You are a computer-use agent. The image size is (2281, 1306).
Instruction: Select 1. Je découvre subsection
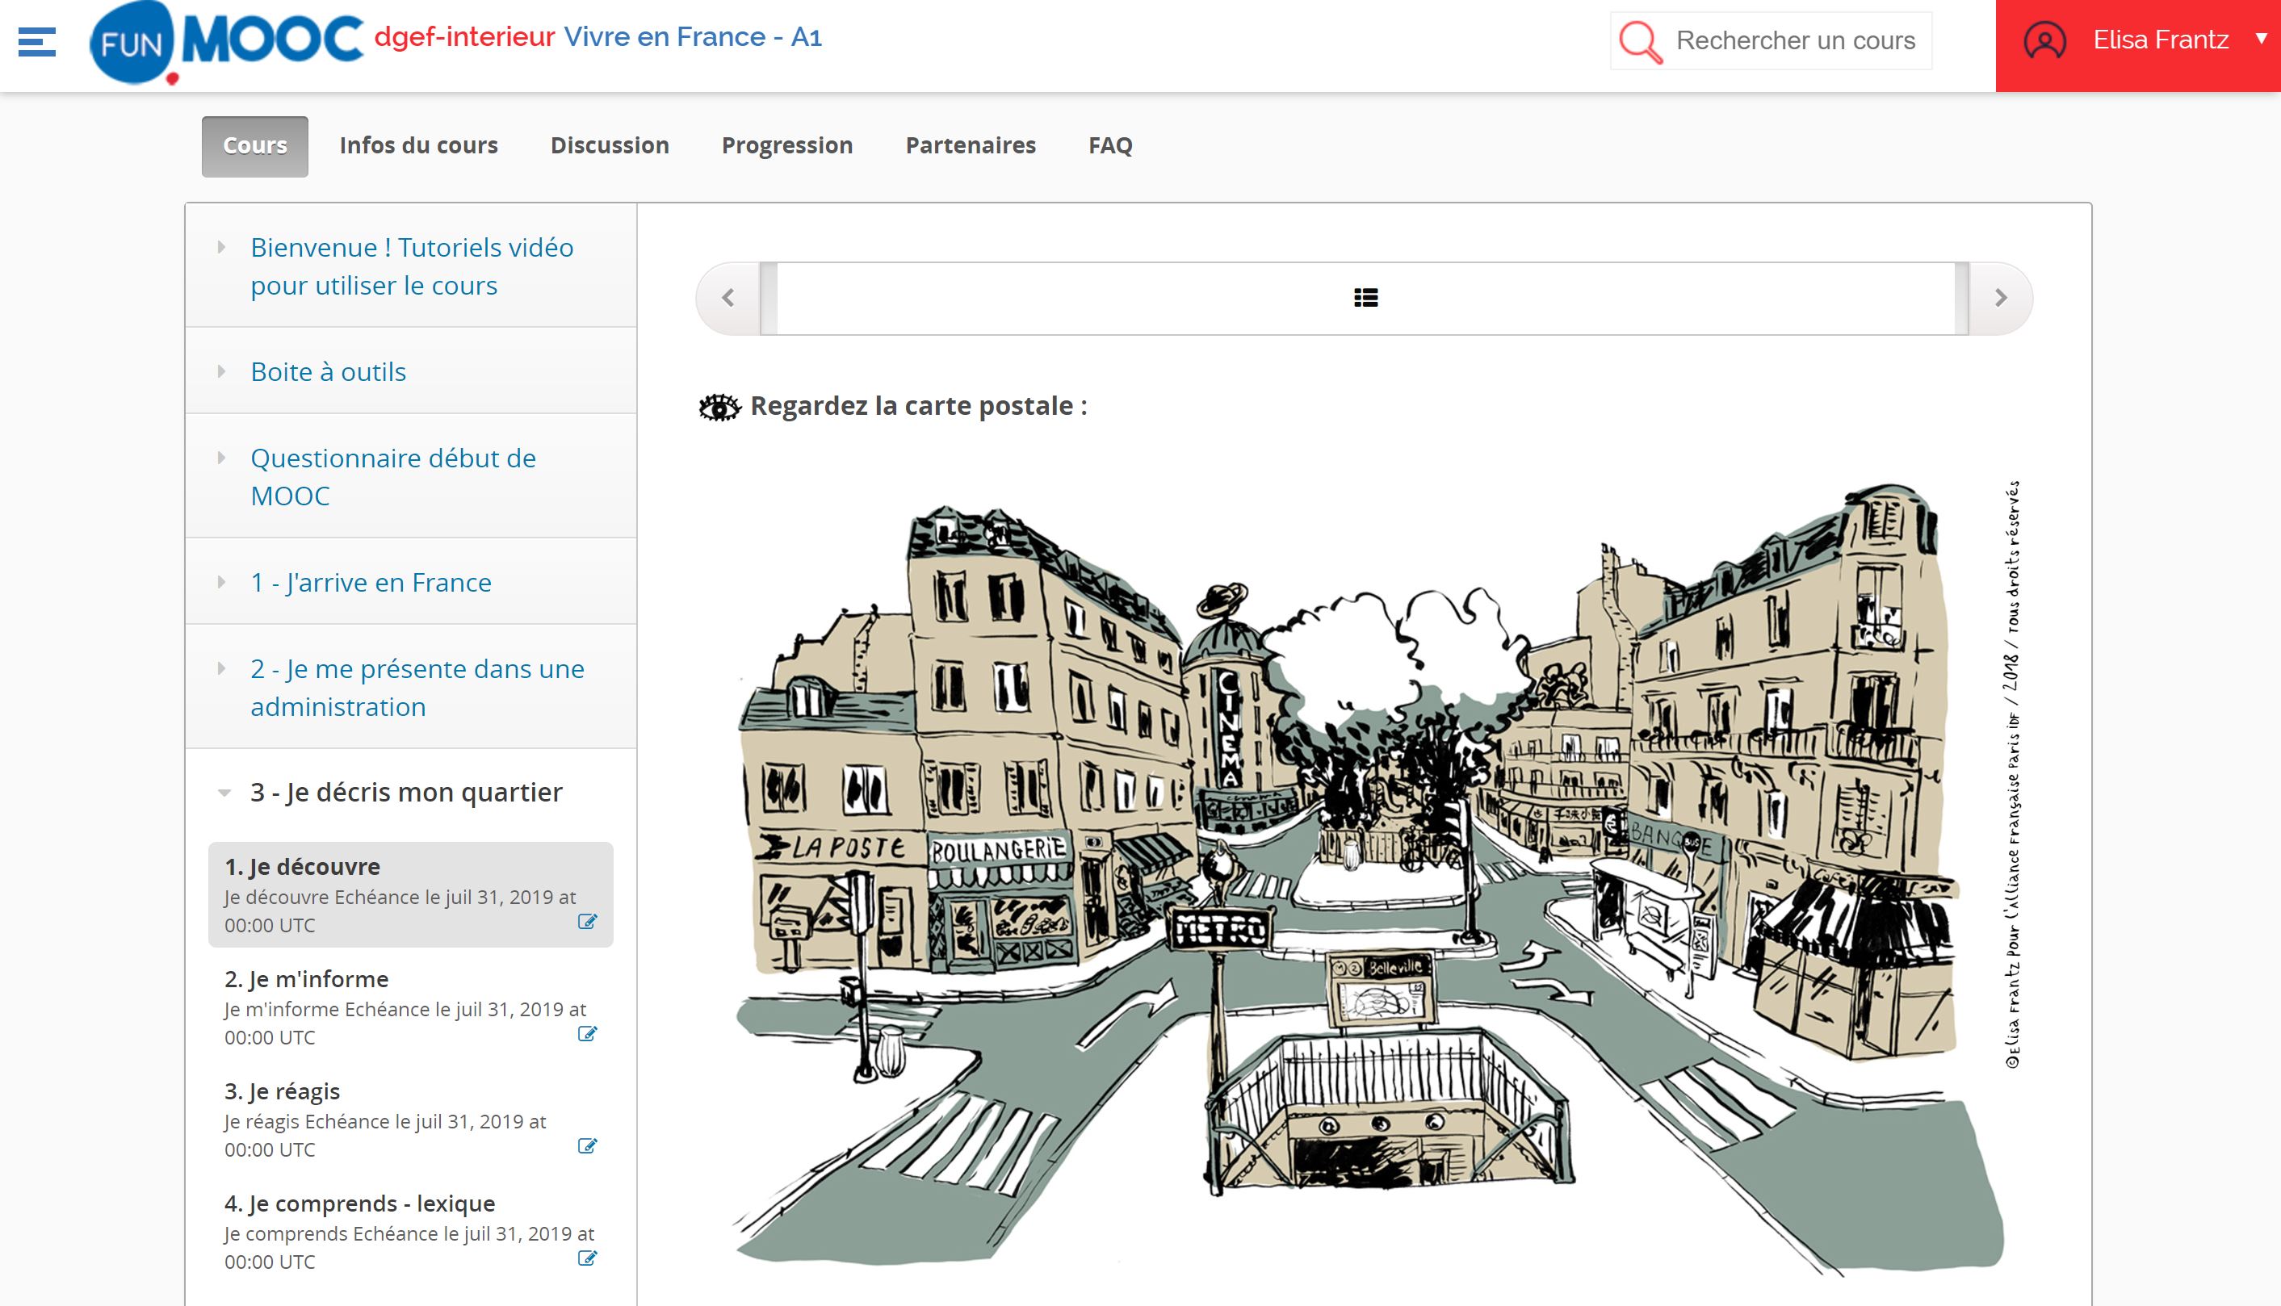411,894
